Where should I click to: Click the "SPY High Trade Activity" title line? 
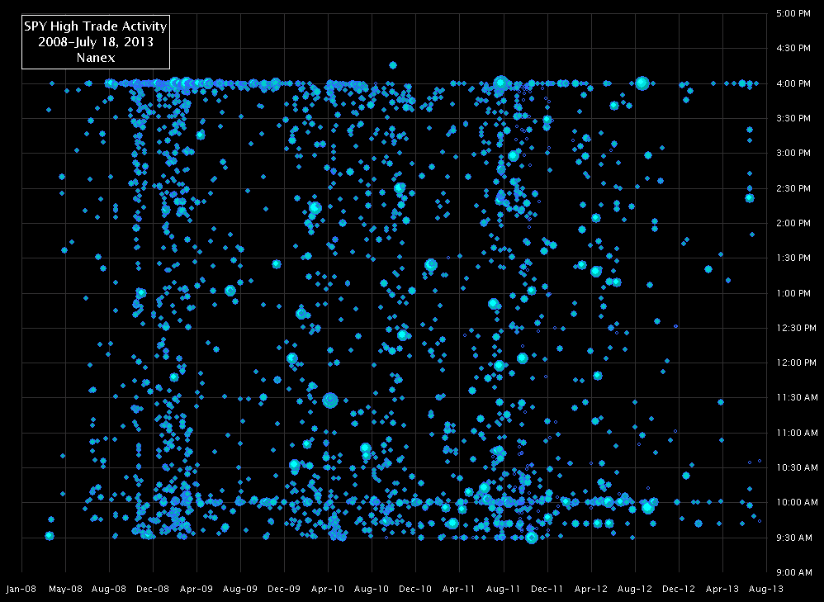point(96,26)
